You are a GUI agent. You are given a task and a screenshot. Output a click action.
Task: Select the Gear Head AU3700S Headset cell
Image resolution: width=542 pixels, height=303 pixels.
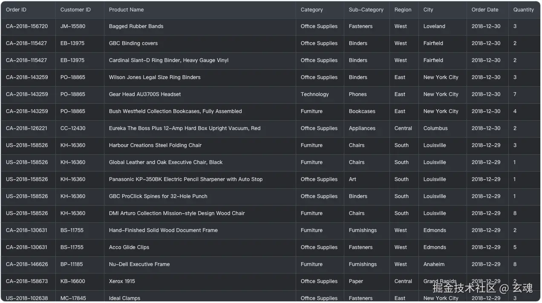tap(145, 94)
